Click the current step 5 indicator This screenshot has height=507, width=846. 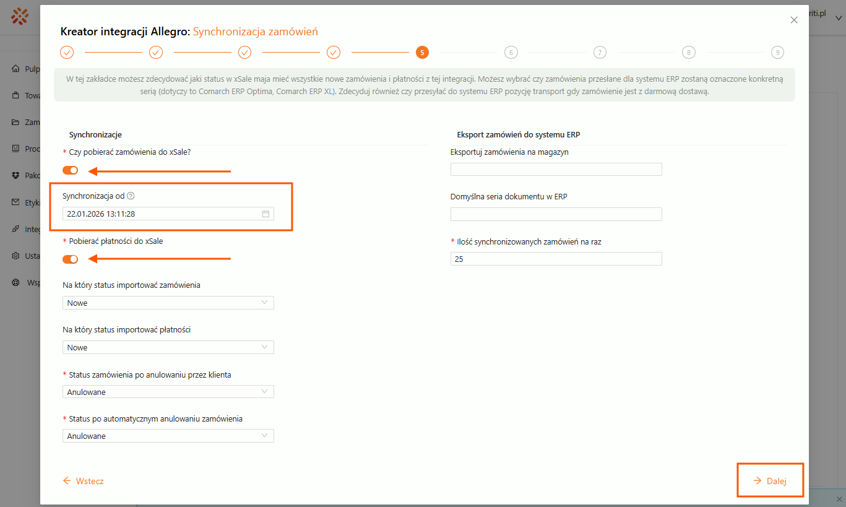point(422,53)
